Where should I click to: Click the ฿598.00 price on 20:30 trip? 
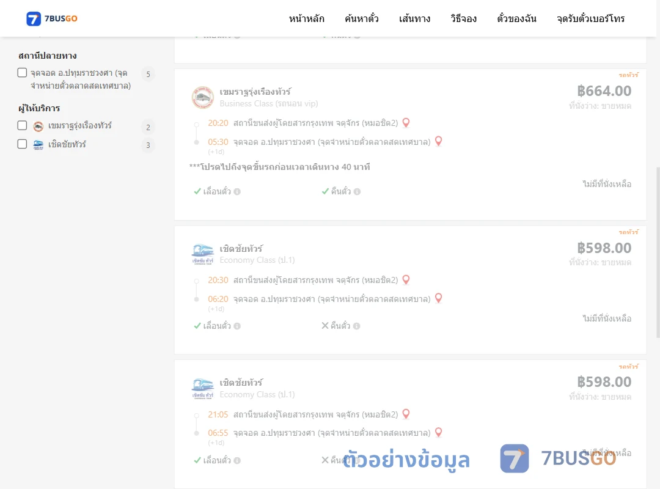604,248
